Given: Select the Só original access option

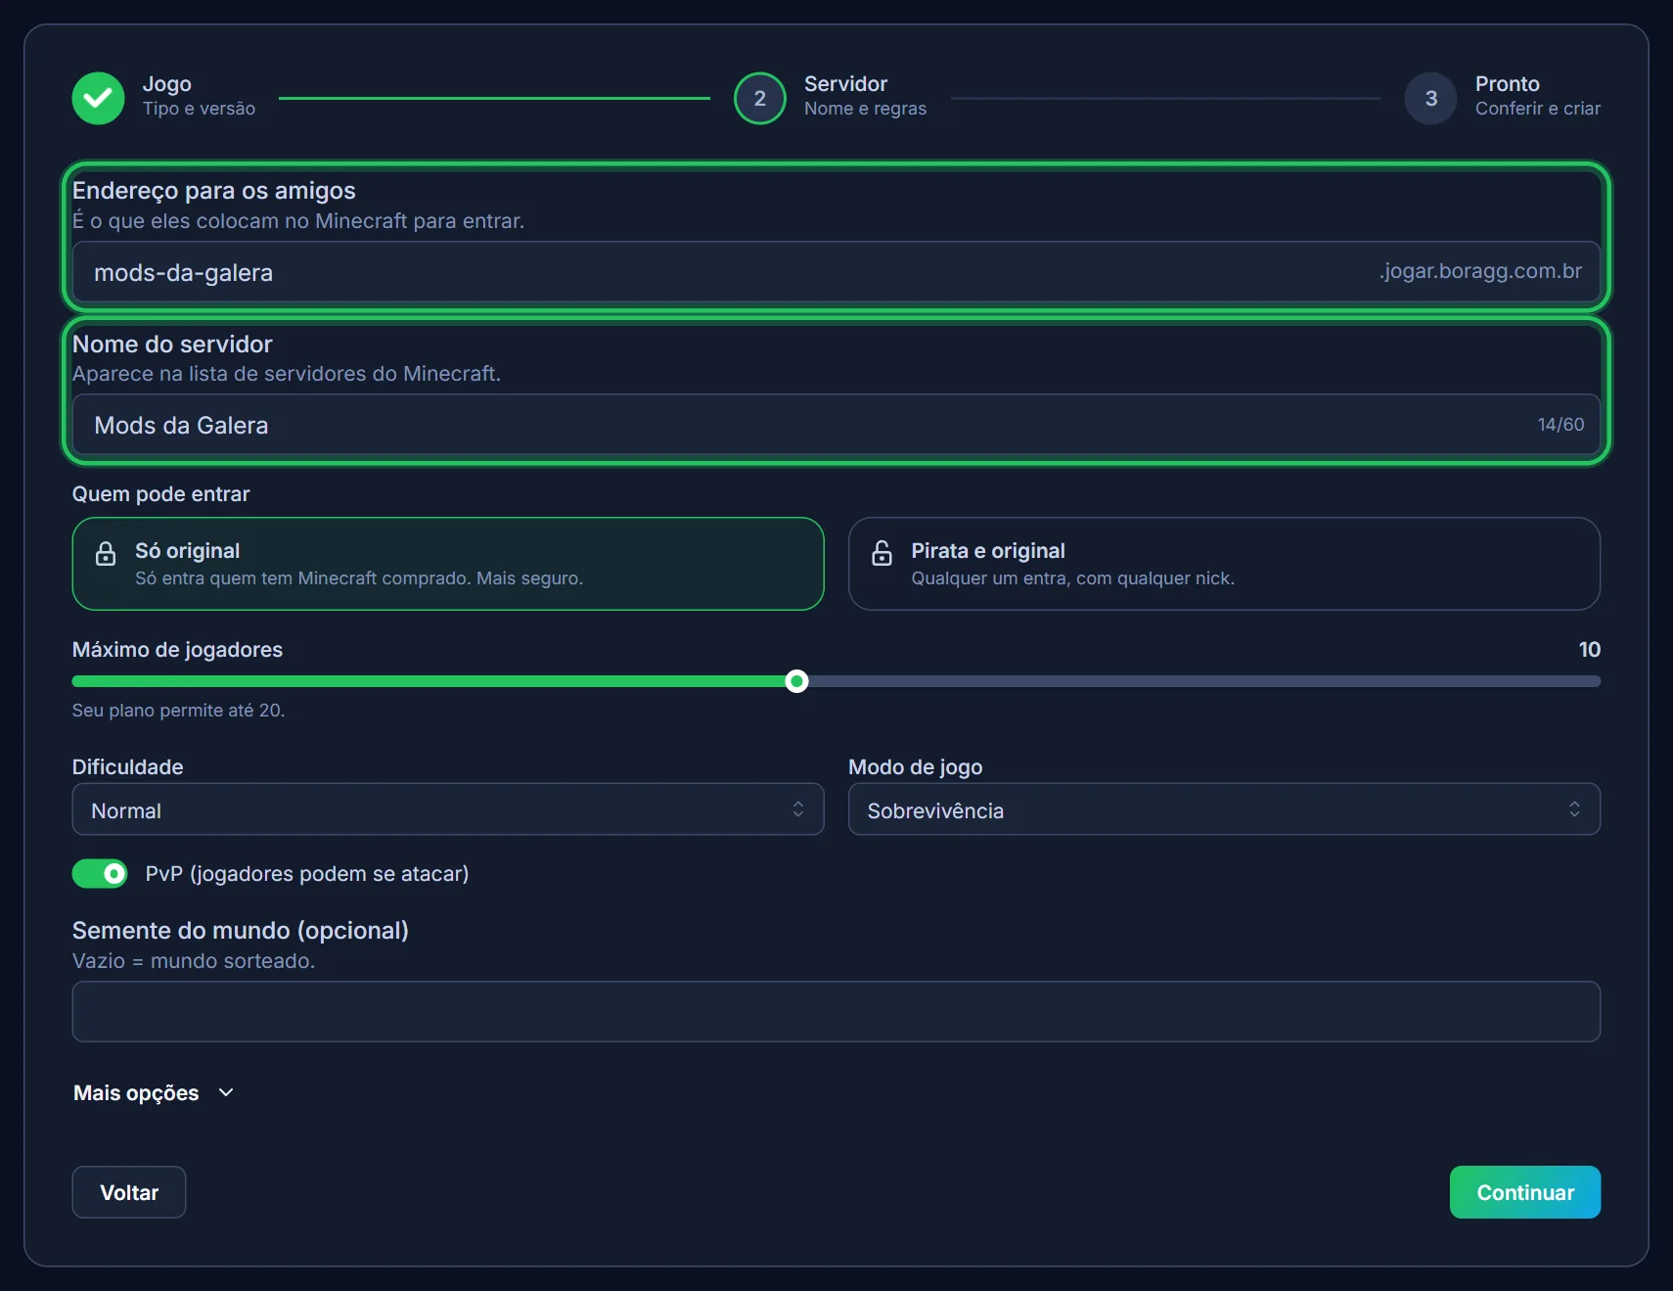Looking at the screenshot, I should click(448, 564).
